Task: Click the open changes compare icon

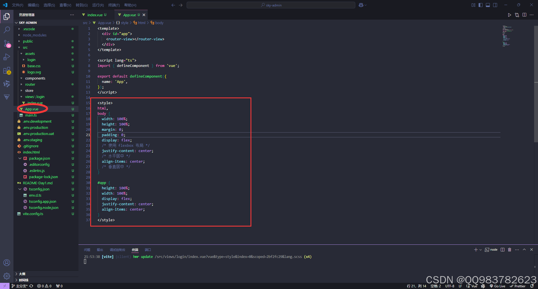Action: click(x=517, y=15)
